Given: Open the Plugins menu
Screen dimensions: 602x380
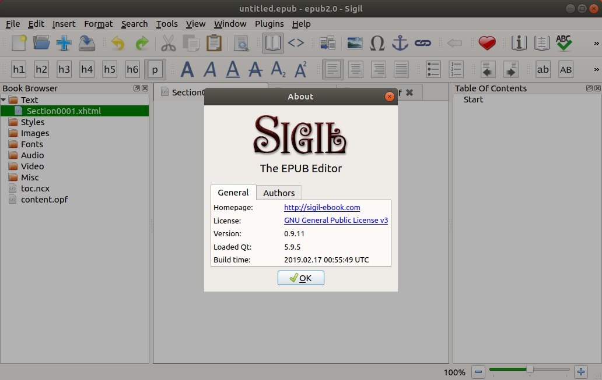Looking at the screenshot, I should (x=269, y=24).
